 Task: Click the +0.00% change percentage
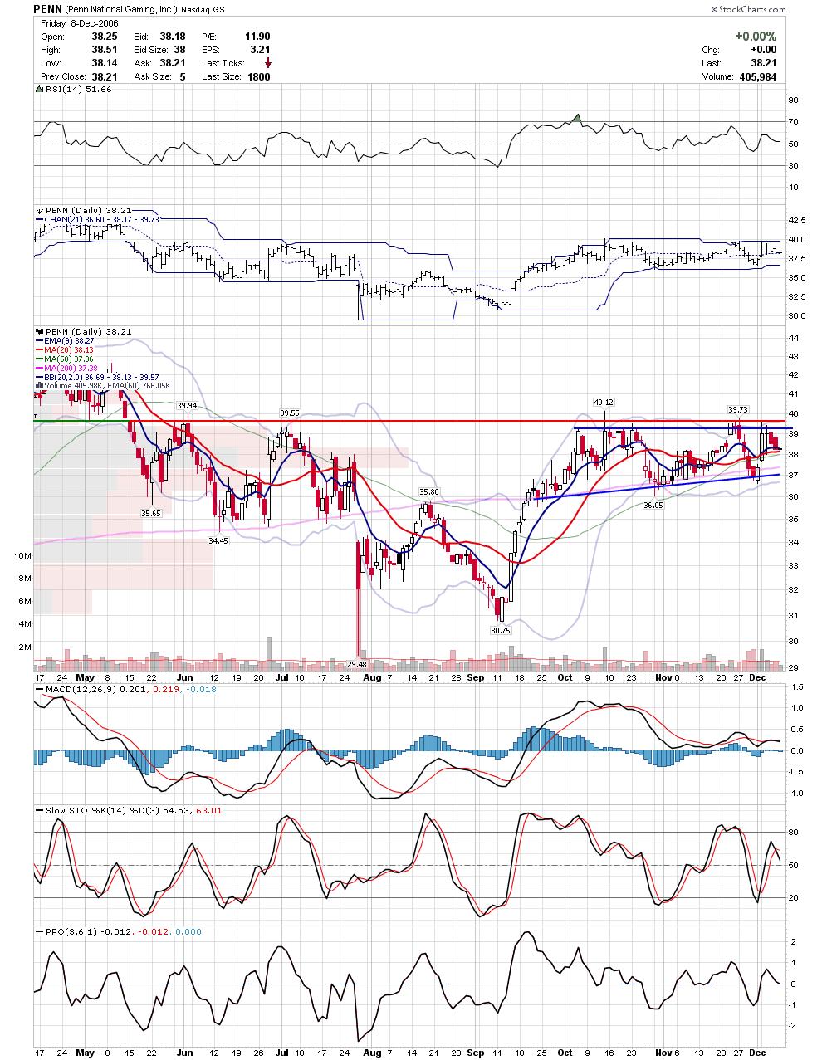point(755,37)
